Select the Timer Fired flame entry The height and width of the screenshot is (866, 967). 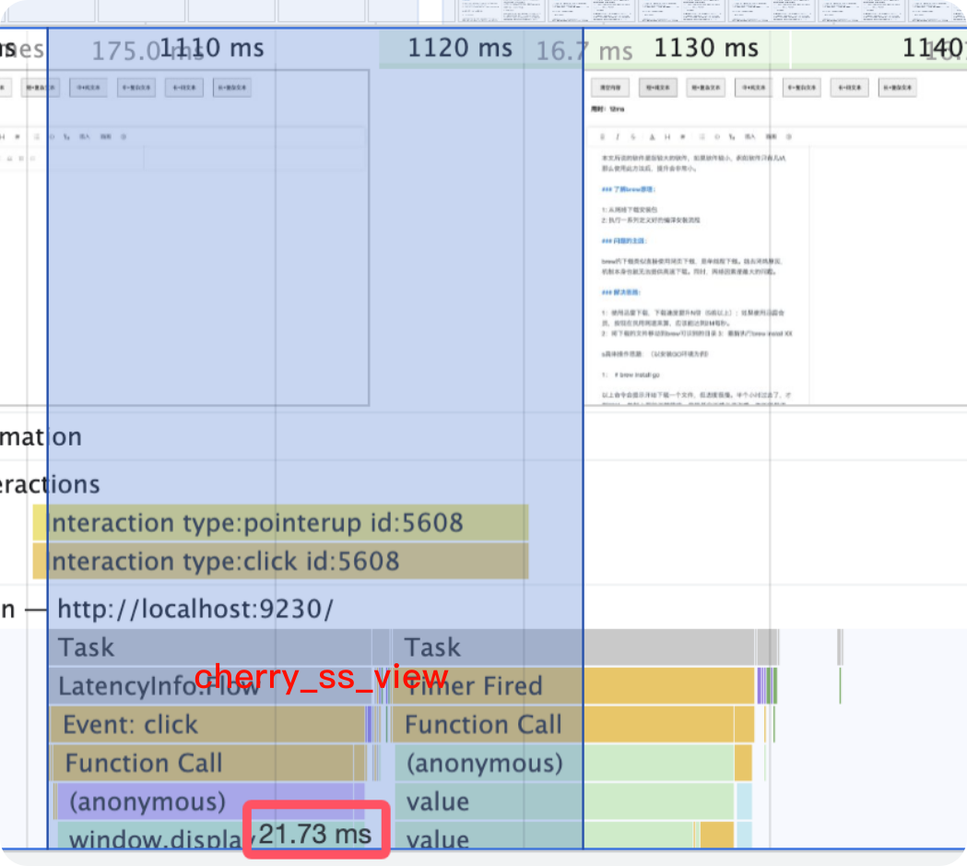click(x=572, y=686)
